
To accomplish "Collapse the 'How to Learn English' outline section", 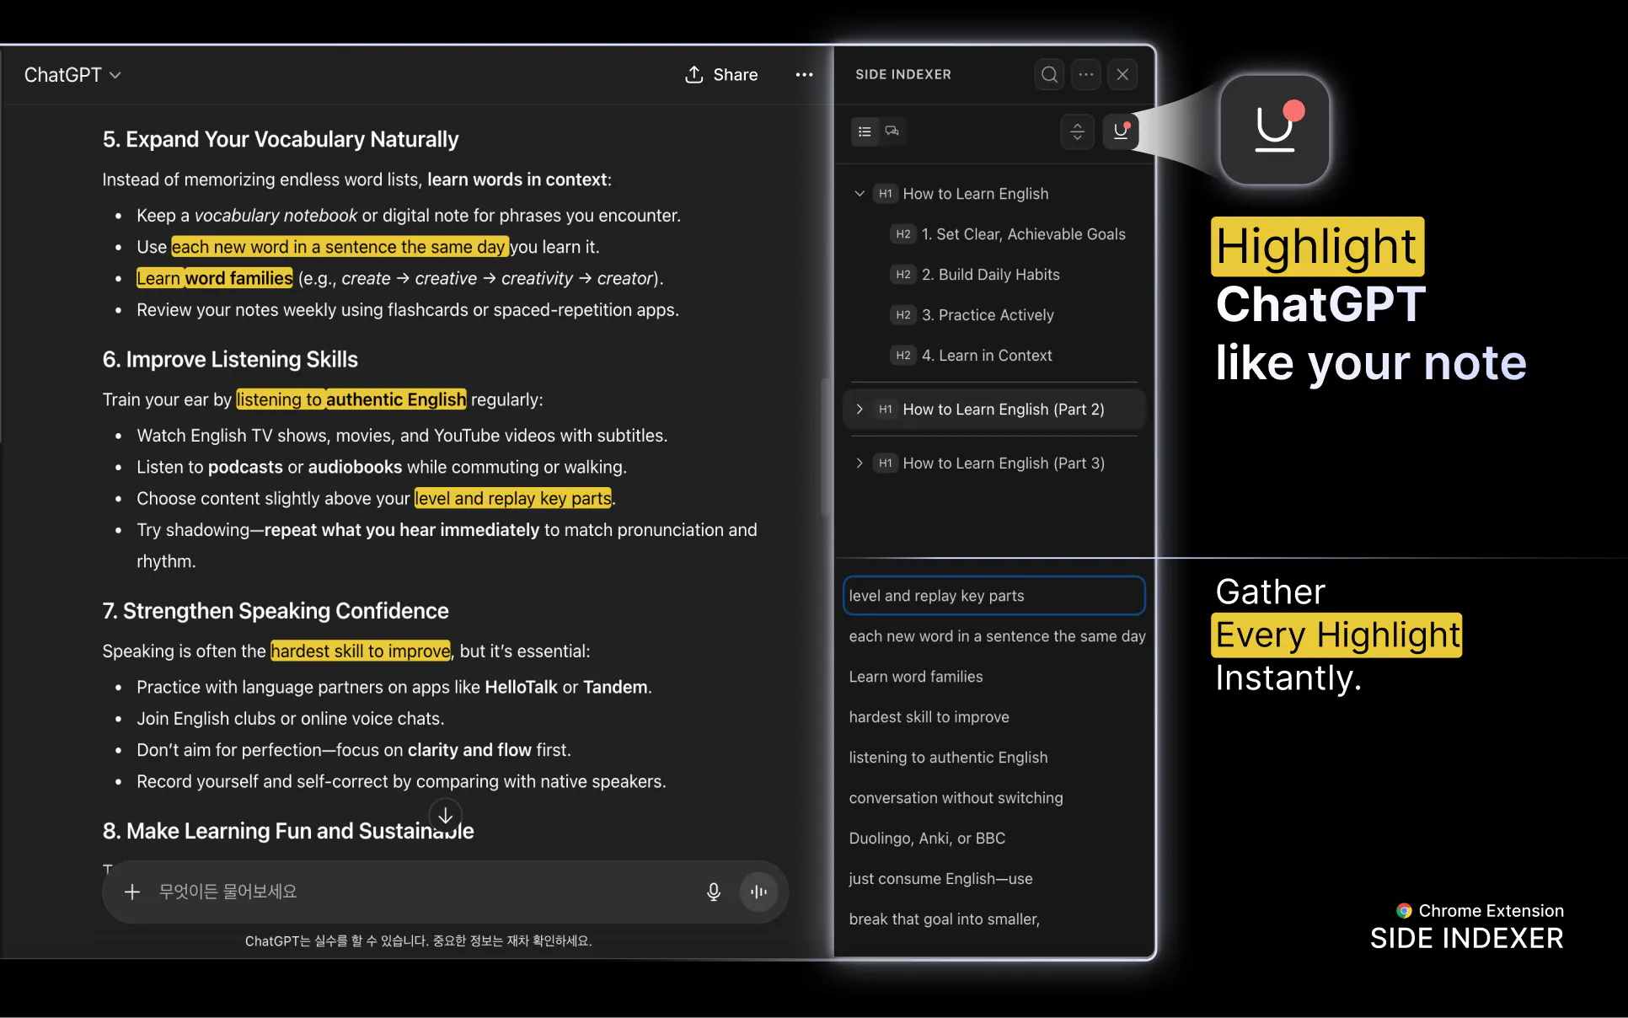I will click(860, 194).
